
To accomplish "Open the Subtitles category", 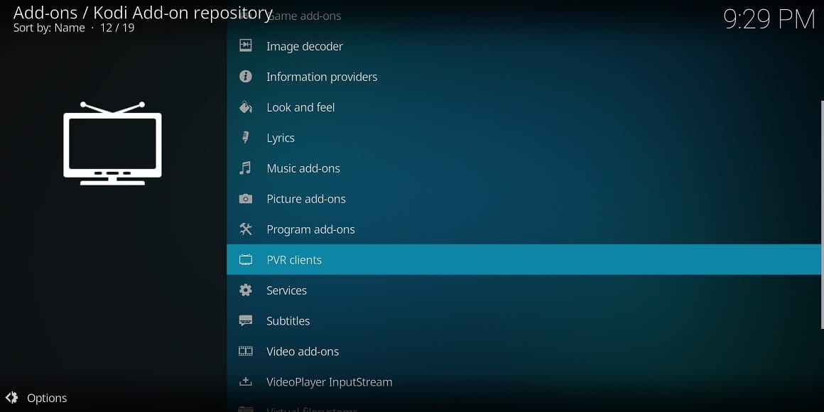I will click(288, 321).
